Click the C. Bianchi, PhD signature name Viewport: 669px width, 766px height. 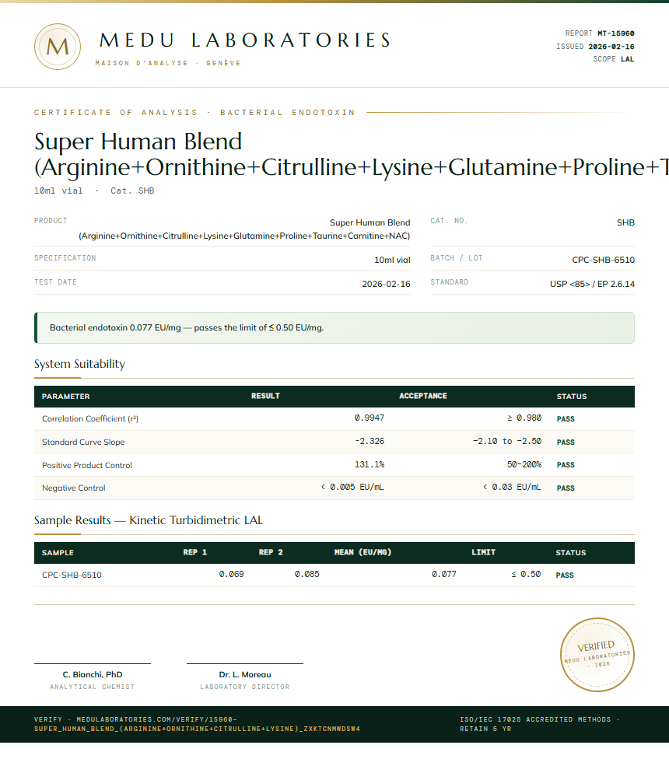point(93,675)
